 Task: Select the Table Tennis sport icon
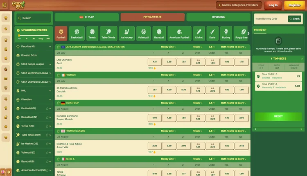click(108, 34)
